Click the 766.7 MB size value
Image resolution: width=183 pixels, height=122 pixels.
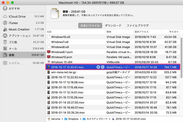click(x=170, y=67)
